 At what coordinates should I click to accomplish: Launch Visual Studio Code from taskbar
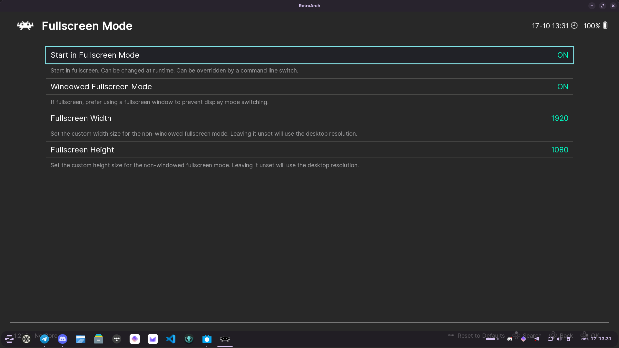point(171,339)
